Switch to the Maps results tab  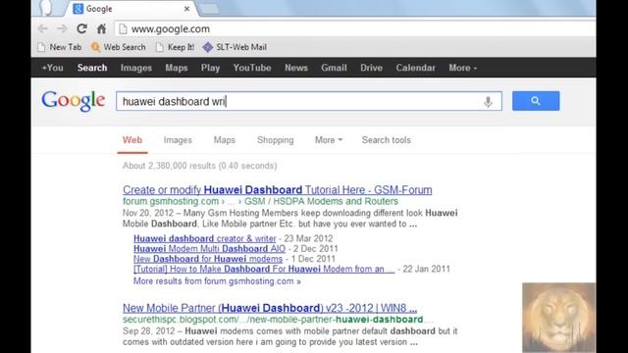click(x=225, y=140)
